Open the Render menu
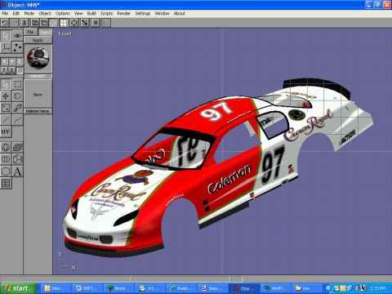The width and height of the screenshot is (392, 294). pos(124,13)
